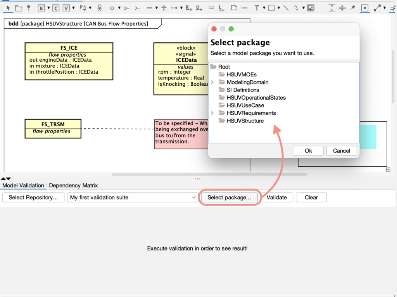Select the Actor tool

tap(99, 7)
